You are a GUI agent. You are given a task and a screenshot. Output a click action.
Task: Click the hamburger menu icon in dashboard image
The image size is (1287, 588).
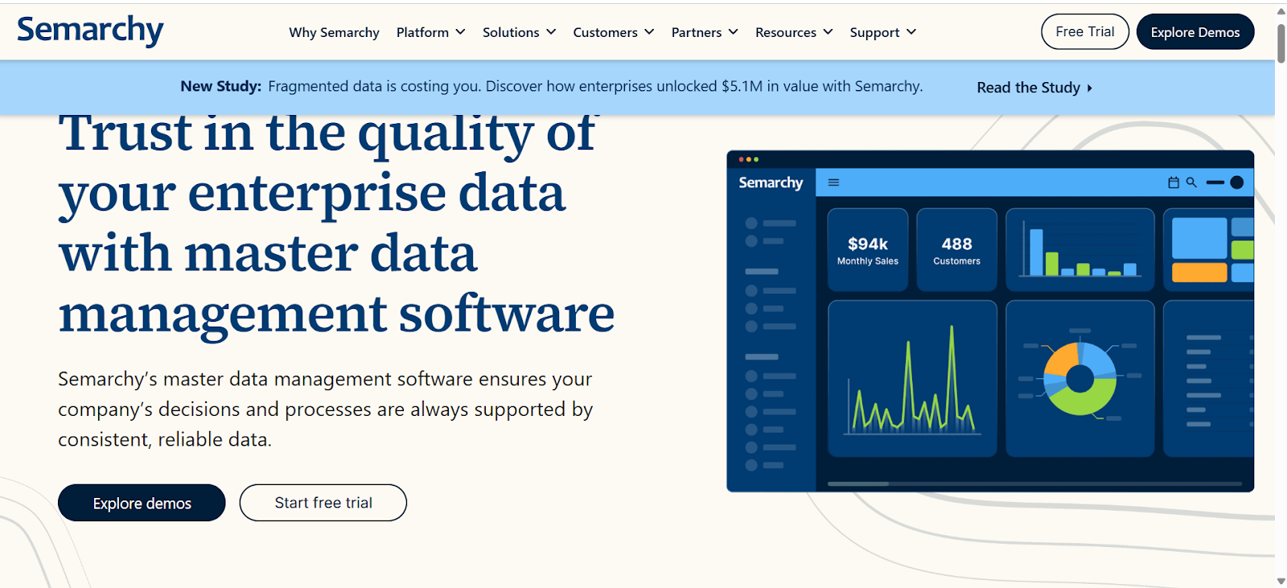[834, 183]
